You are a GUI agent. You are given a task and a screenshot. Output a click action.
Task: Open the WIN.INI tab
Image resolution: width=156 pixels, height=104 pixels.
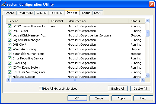pyautogui.click(x=42, y=13)
